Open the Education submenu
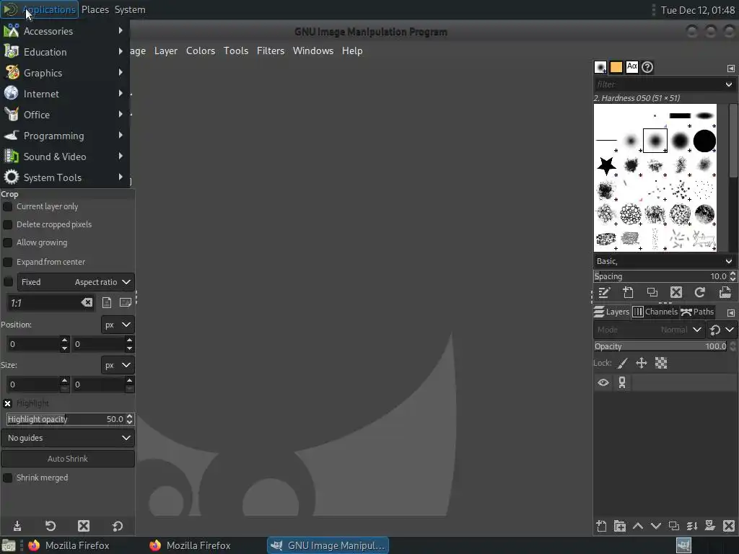Image resolution: width=739 pixels, height=554 pixels. [x=64, y=52]
